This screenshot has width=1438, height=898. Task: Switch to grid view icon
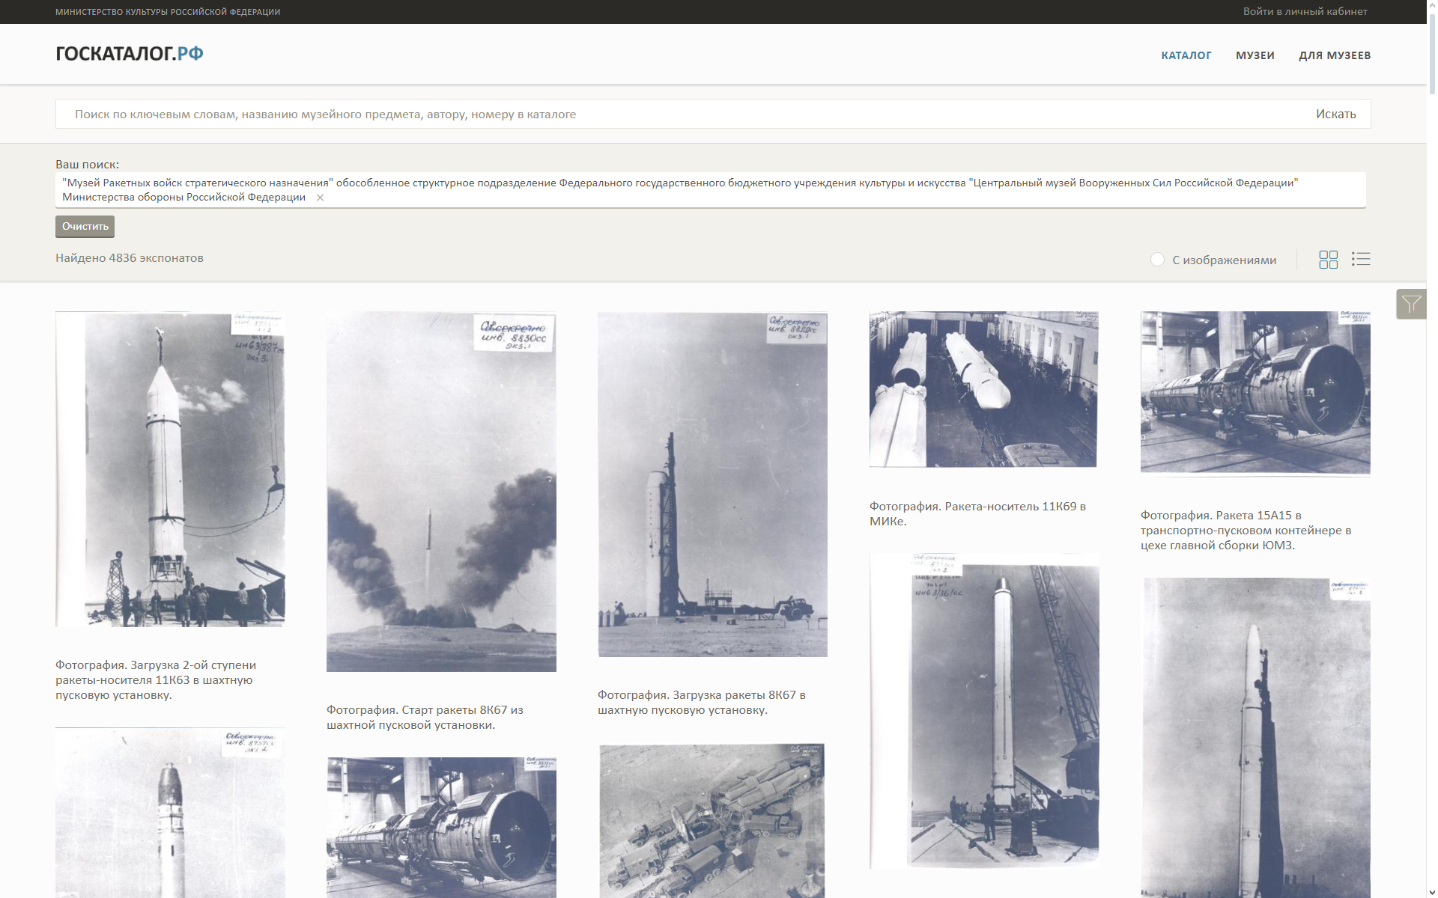pos(1328,260)
